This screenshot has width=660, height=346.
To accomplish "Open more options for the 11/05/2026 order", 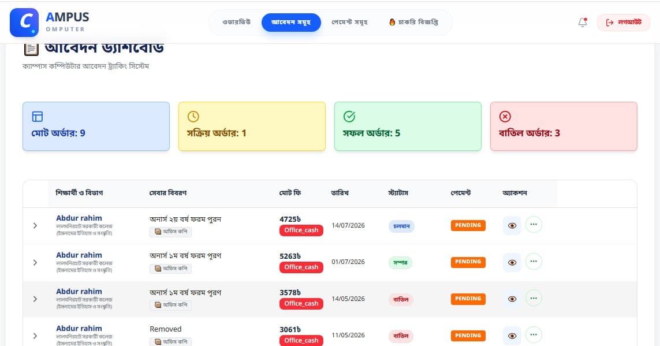I will point(534,335).
